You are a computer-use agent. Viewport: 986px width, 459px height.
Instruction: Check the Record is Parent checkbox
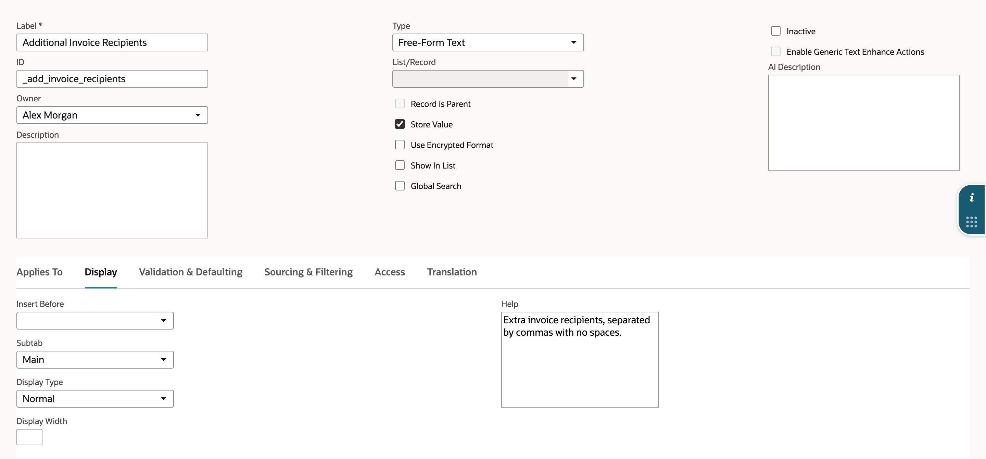click(400, 104)
